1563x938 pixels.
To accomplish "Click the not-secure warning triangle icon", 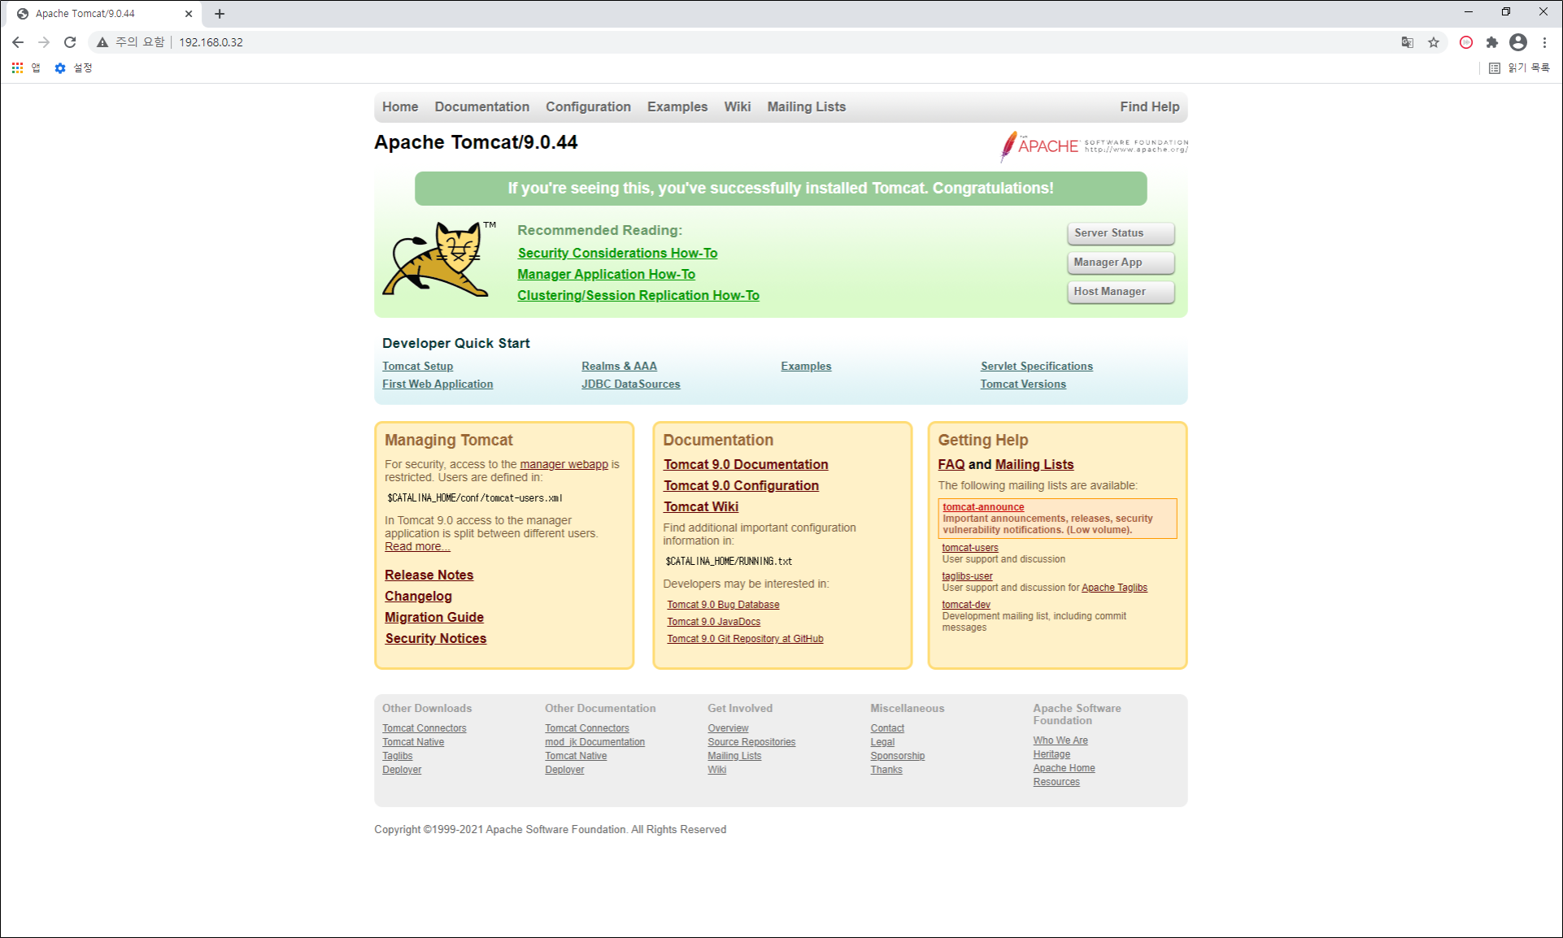I will point(102,42).
